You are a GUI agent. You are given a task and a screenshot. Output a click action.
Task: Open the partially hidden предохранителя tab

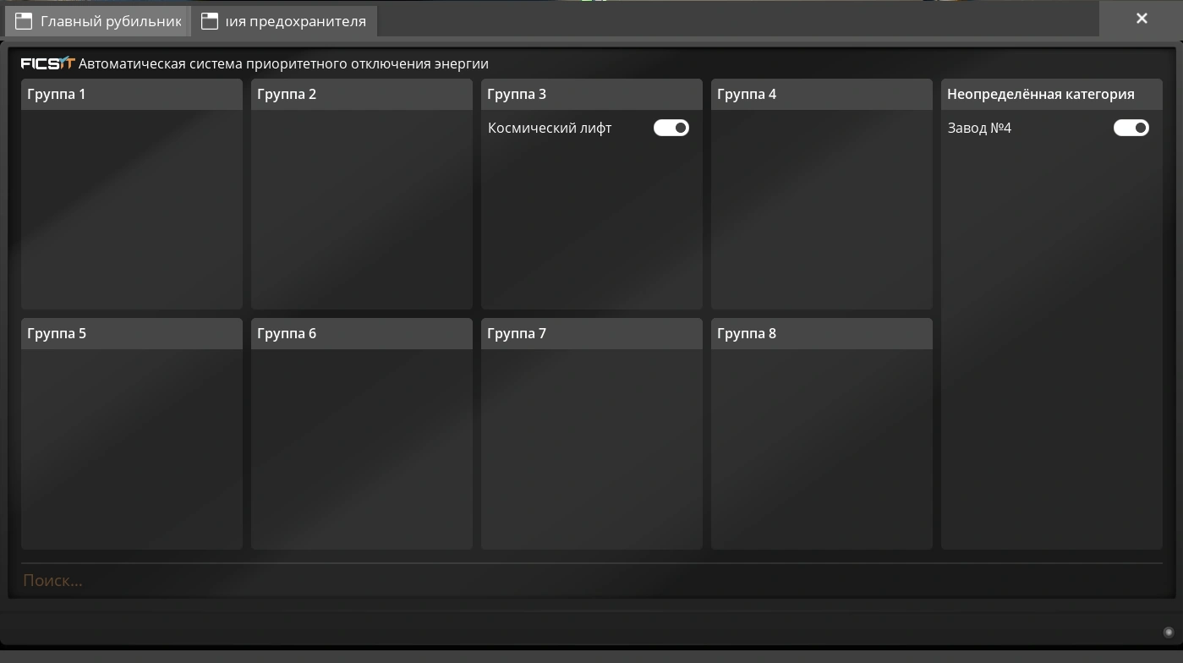pos(295,21)
